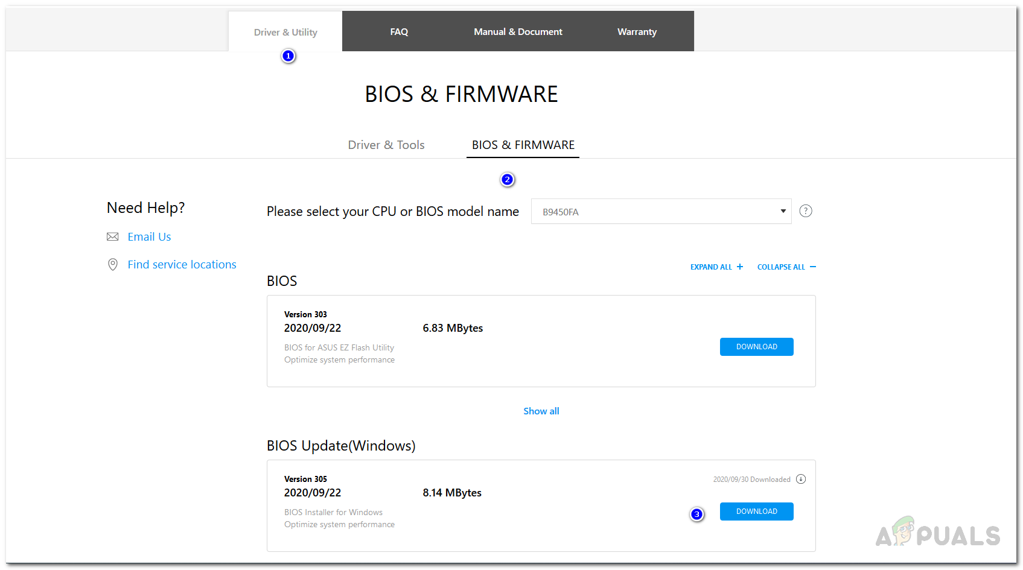The height and width of the screenshot is (570, 1023).
Task: Expand all driver sections
Action: coord(716,267)
